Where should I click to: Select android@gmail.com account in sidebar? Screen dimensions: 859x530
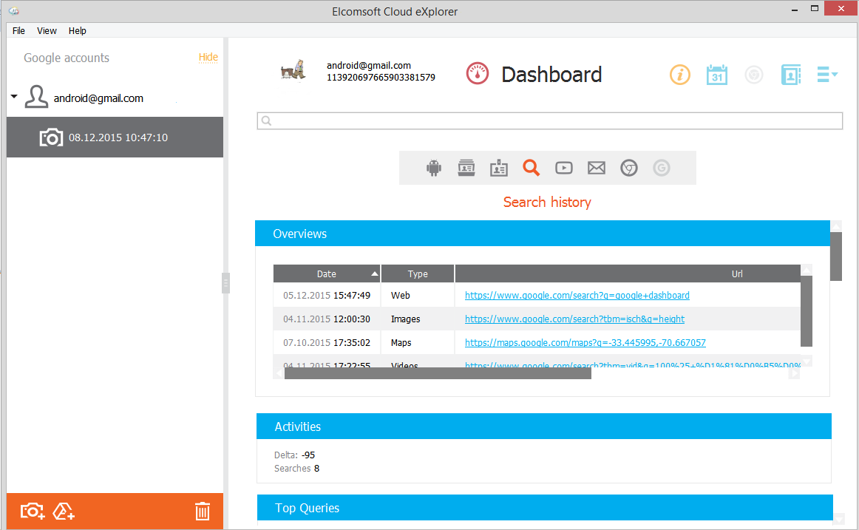[98, 98]
